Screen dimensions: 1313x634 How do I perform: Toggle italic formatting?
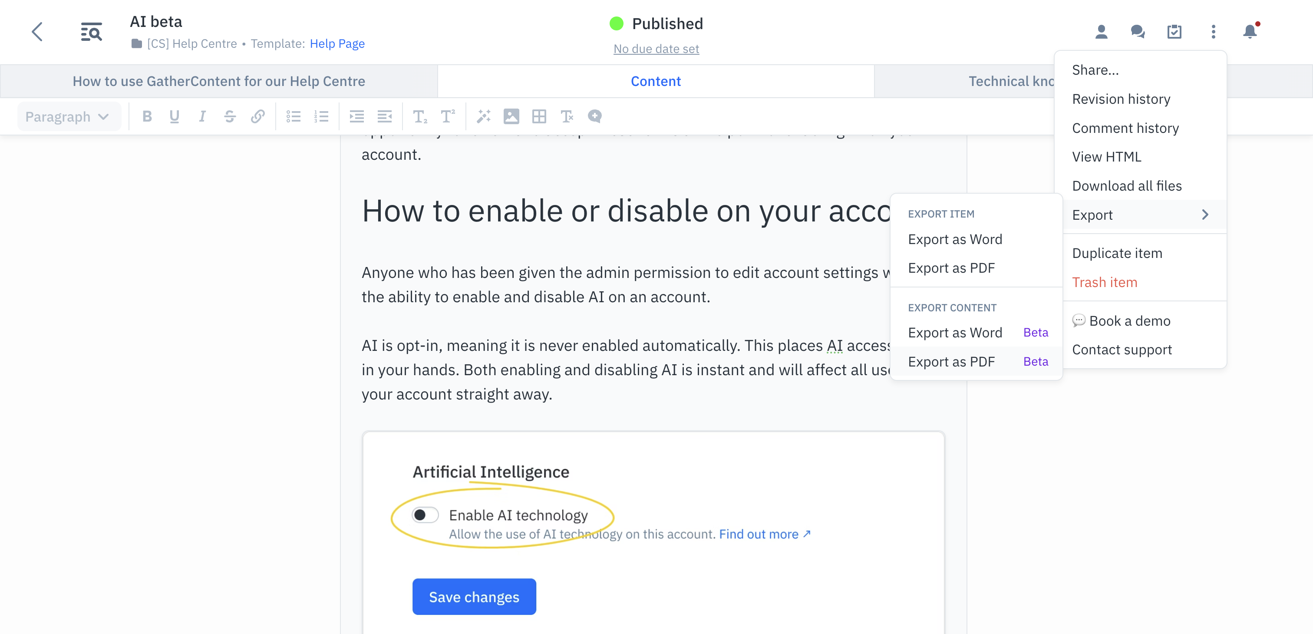pyautogui.click(x=202, y=117)
